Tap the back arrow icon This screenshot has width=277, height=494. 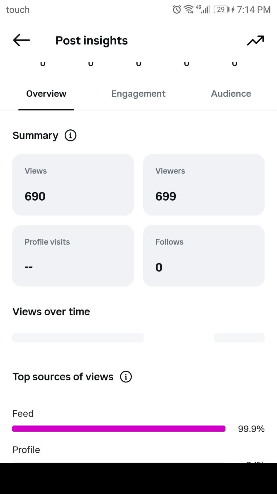[x=22, y=40]
